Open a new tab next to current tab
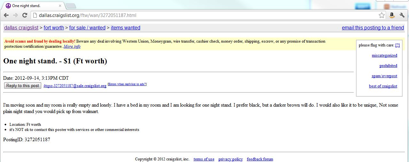409x162 pixels. (x=71, y=6)
